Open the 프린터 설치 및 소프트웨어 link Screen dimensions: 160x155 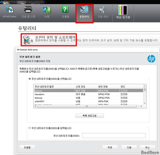click(55, 37)
